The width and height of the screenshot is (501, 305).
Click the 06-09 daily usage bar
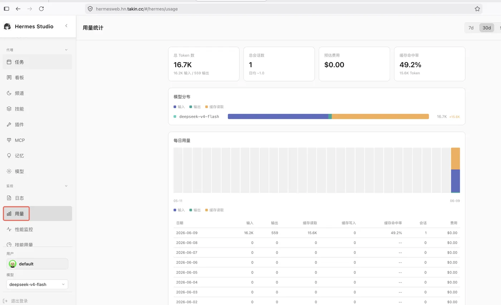(x=455, y=170)
